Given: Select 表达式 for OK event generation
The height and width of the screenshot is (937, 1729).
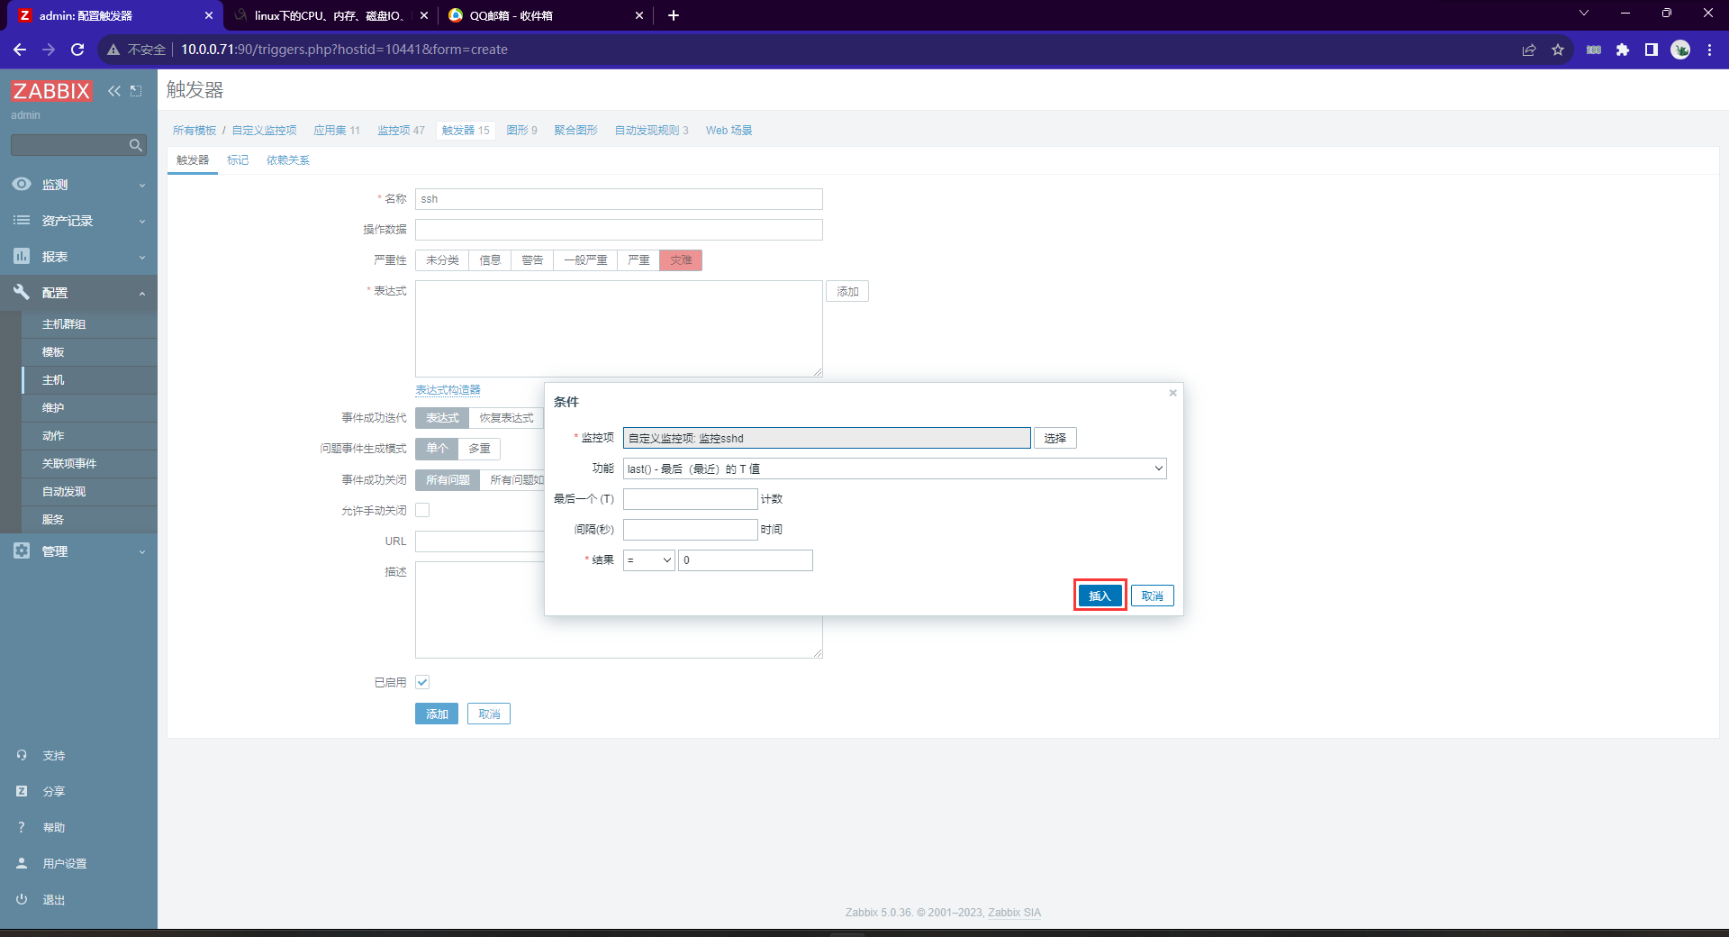Looking at the screenshot, I should point(442,418).
